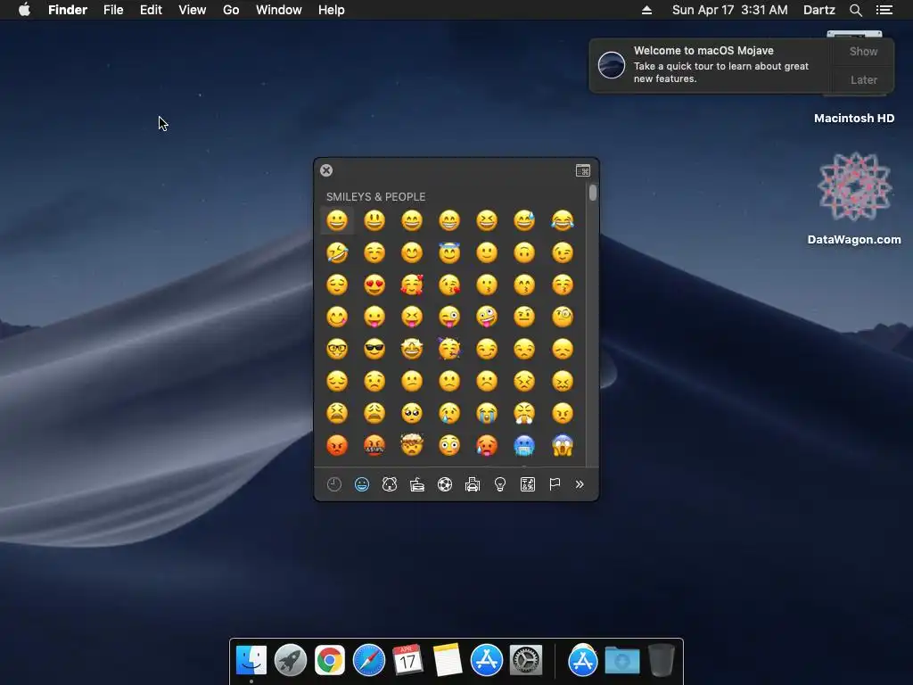Open the Downloads folder in the Dock
Screen dimensions: 913x685
point(621,661)
